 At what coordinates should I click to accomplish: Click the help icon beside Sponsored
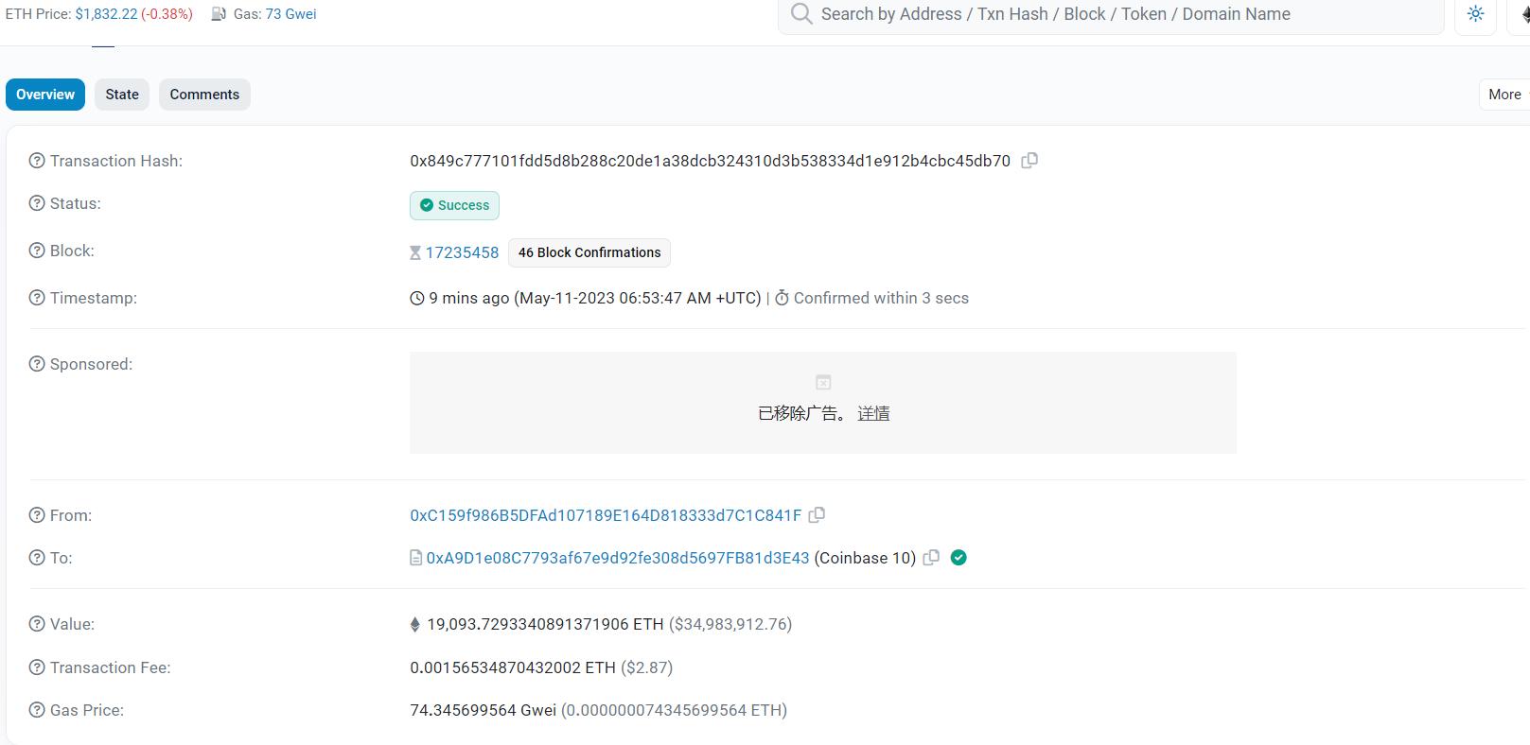click(37, 364)
